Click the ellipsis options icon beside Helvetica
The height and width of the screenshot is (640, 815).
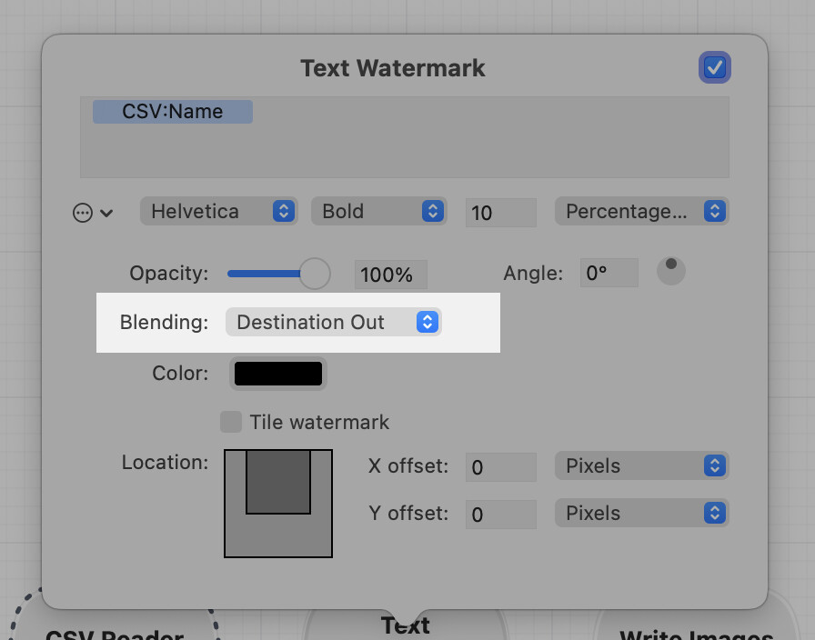(x=83, y=213)
